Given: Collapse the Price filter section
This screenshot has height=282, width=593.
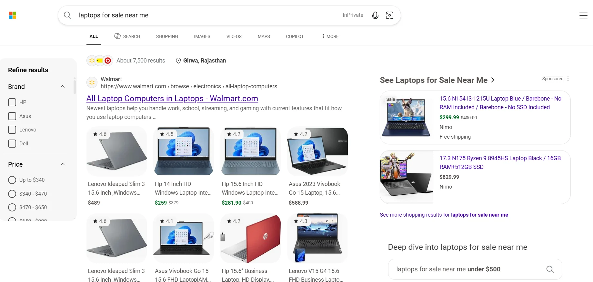Looking at the screenshot, I should 63,164.
